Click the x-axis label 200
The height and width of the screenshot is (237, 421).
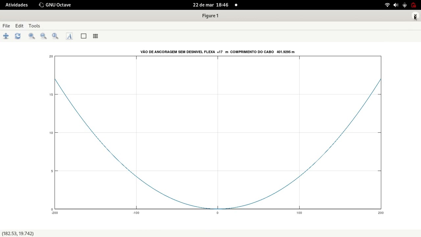(381, 213)
